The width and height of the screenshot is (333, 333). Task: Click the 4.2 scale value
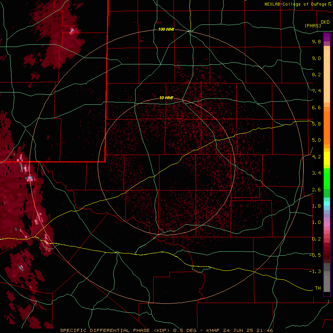316,157
